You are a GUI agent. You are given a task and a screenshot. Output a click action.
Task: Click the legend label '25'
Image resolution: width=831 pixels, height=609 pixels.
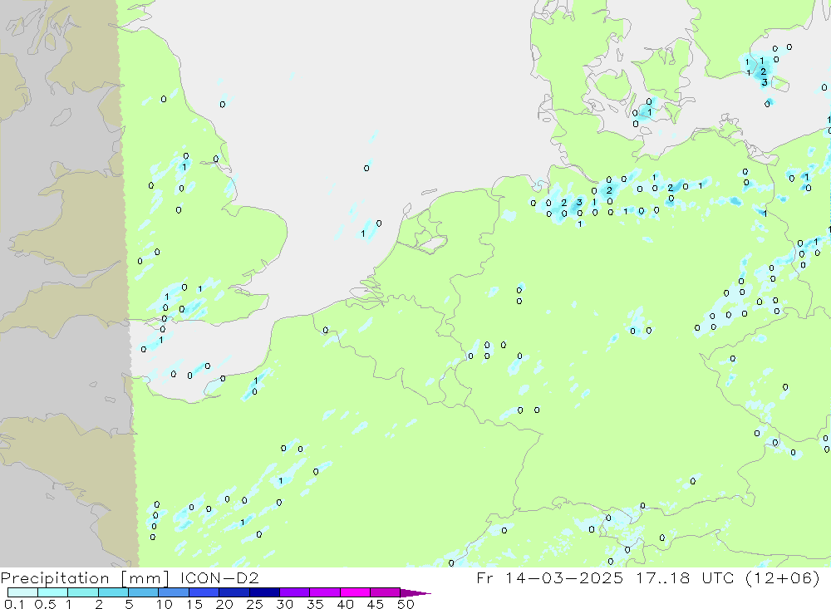[x=255, y=604]
